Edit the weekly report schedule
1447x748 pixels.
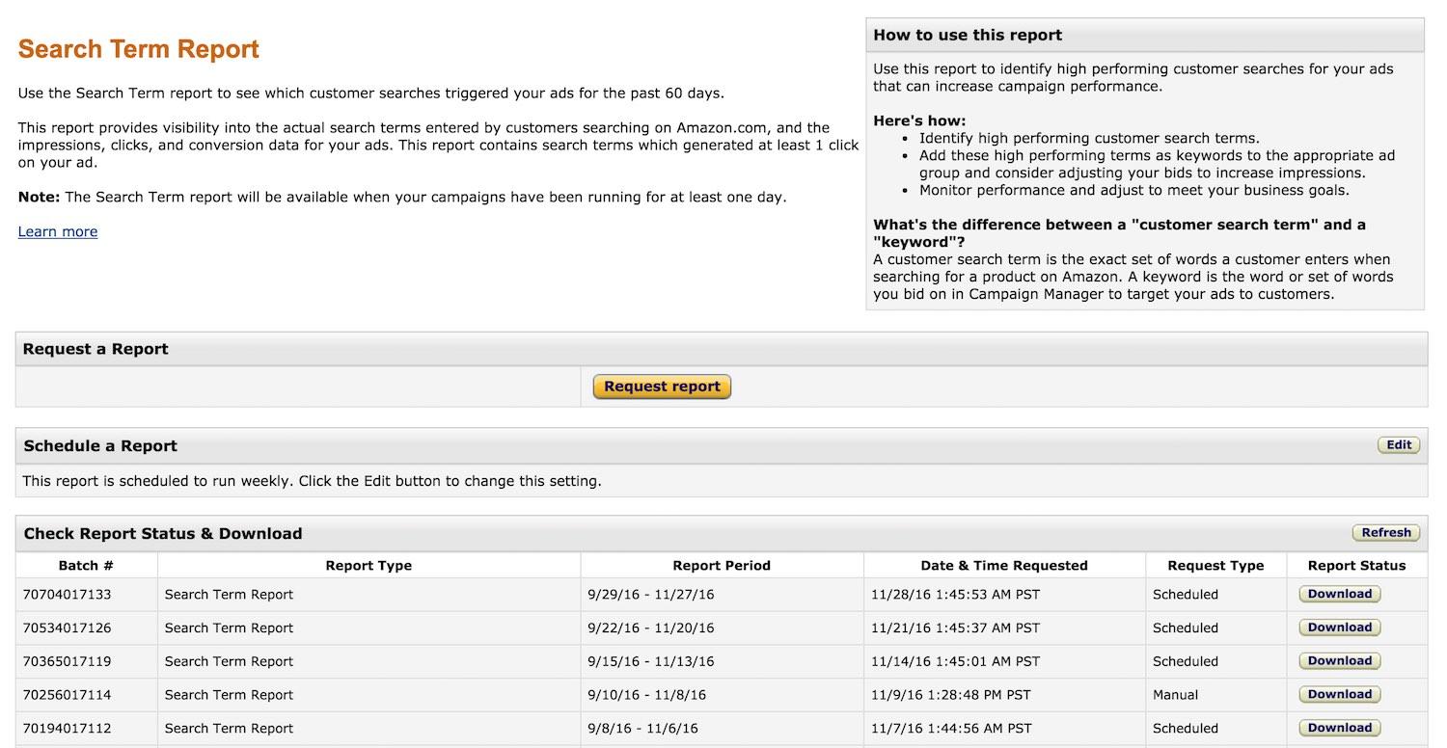click(x=1398, y=445)
